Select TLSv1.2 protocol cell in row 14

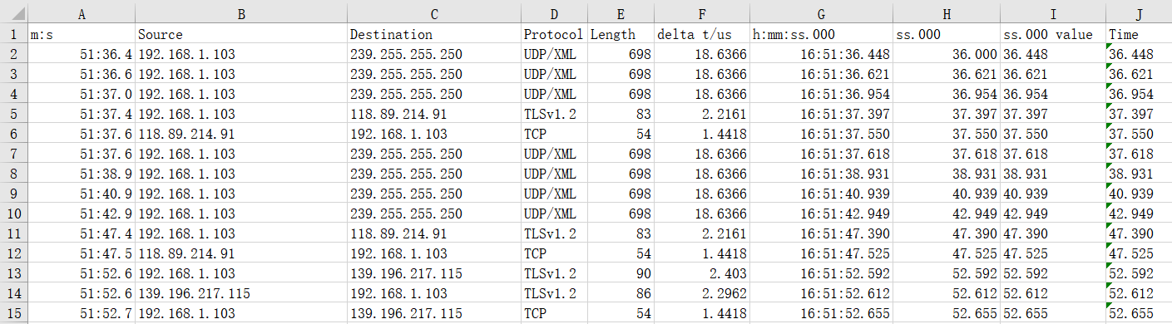(x=555, y=293)
